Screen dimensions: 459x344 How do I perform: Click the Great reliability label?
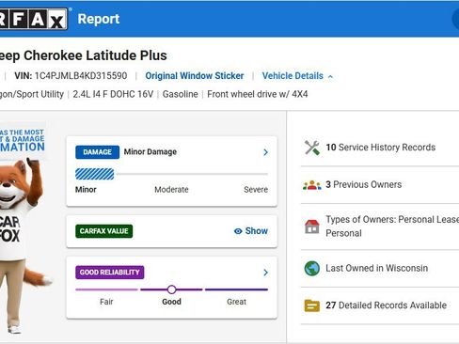tap(236, 302)
